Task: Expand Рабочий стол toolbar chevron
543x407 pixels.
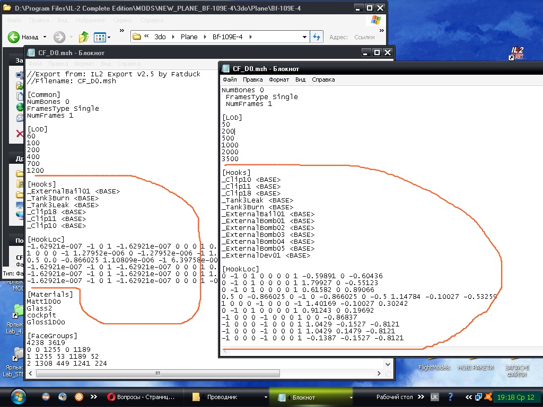Action: (x=421, y=397)
